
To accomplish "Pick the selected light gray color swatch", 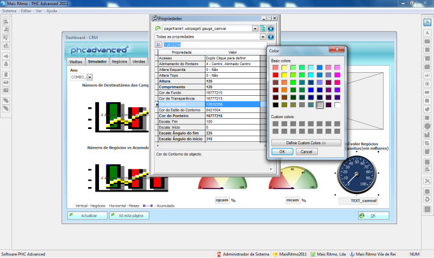I will pos(320,105).
